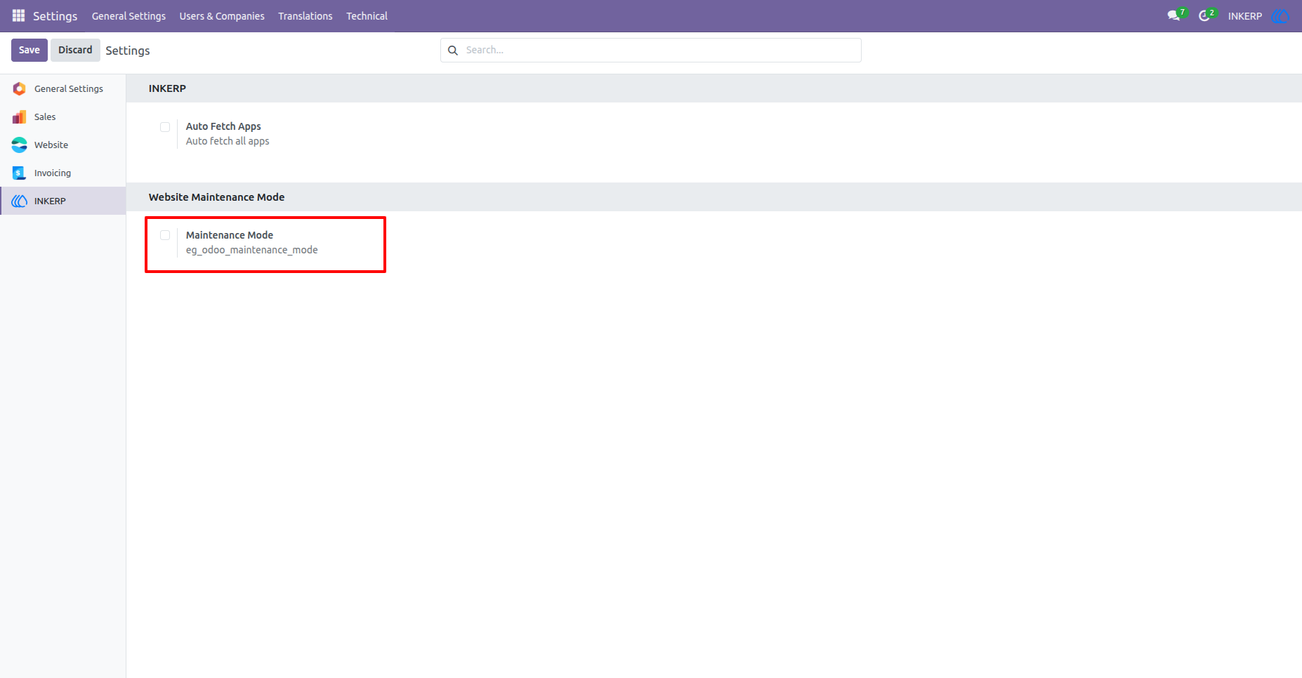Click the Sales bar chart icon
This screenshot has width=1302, height=678.
click(x=20, y=117)
